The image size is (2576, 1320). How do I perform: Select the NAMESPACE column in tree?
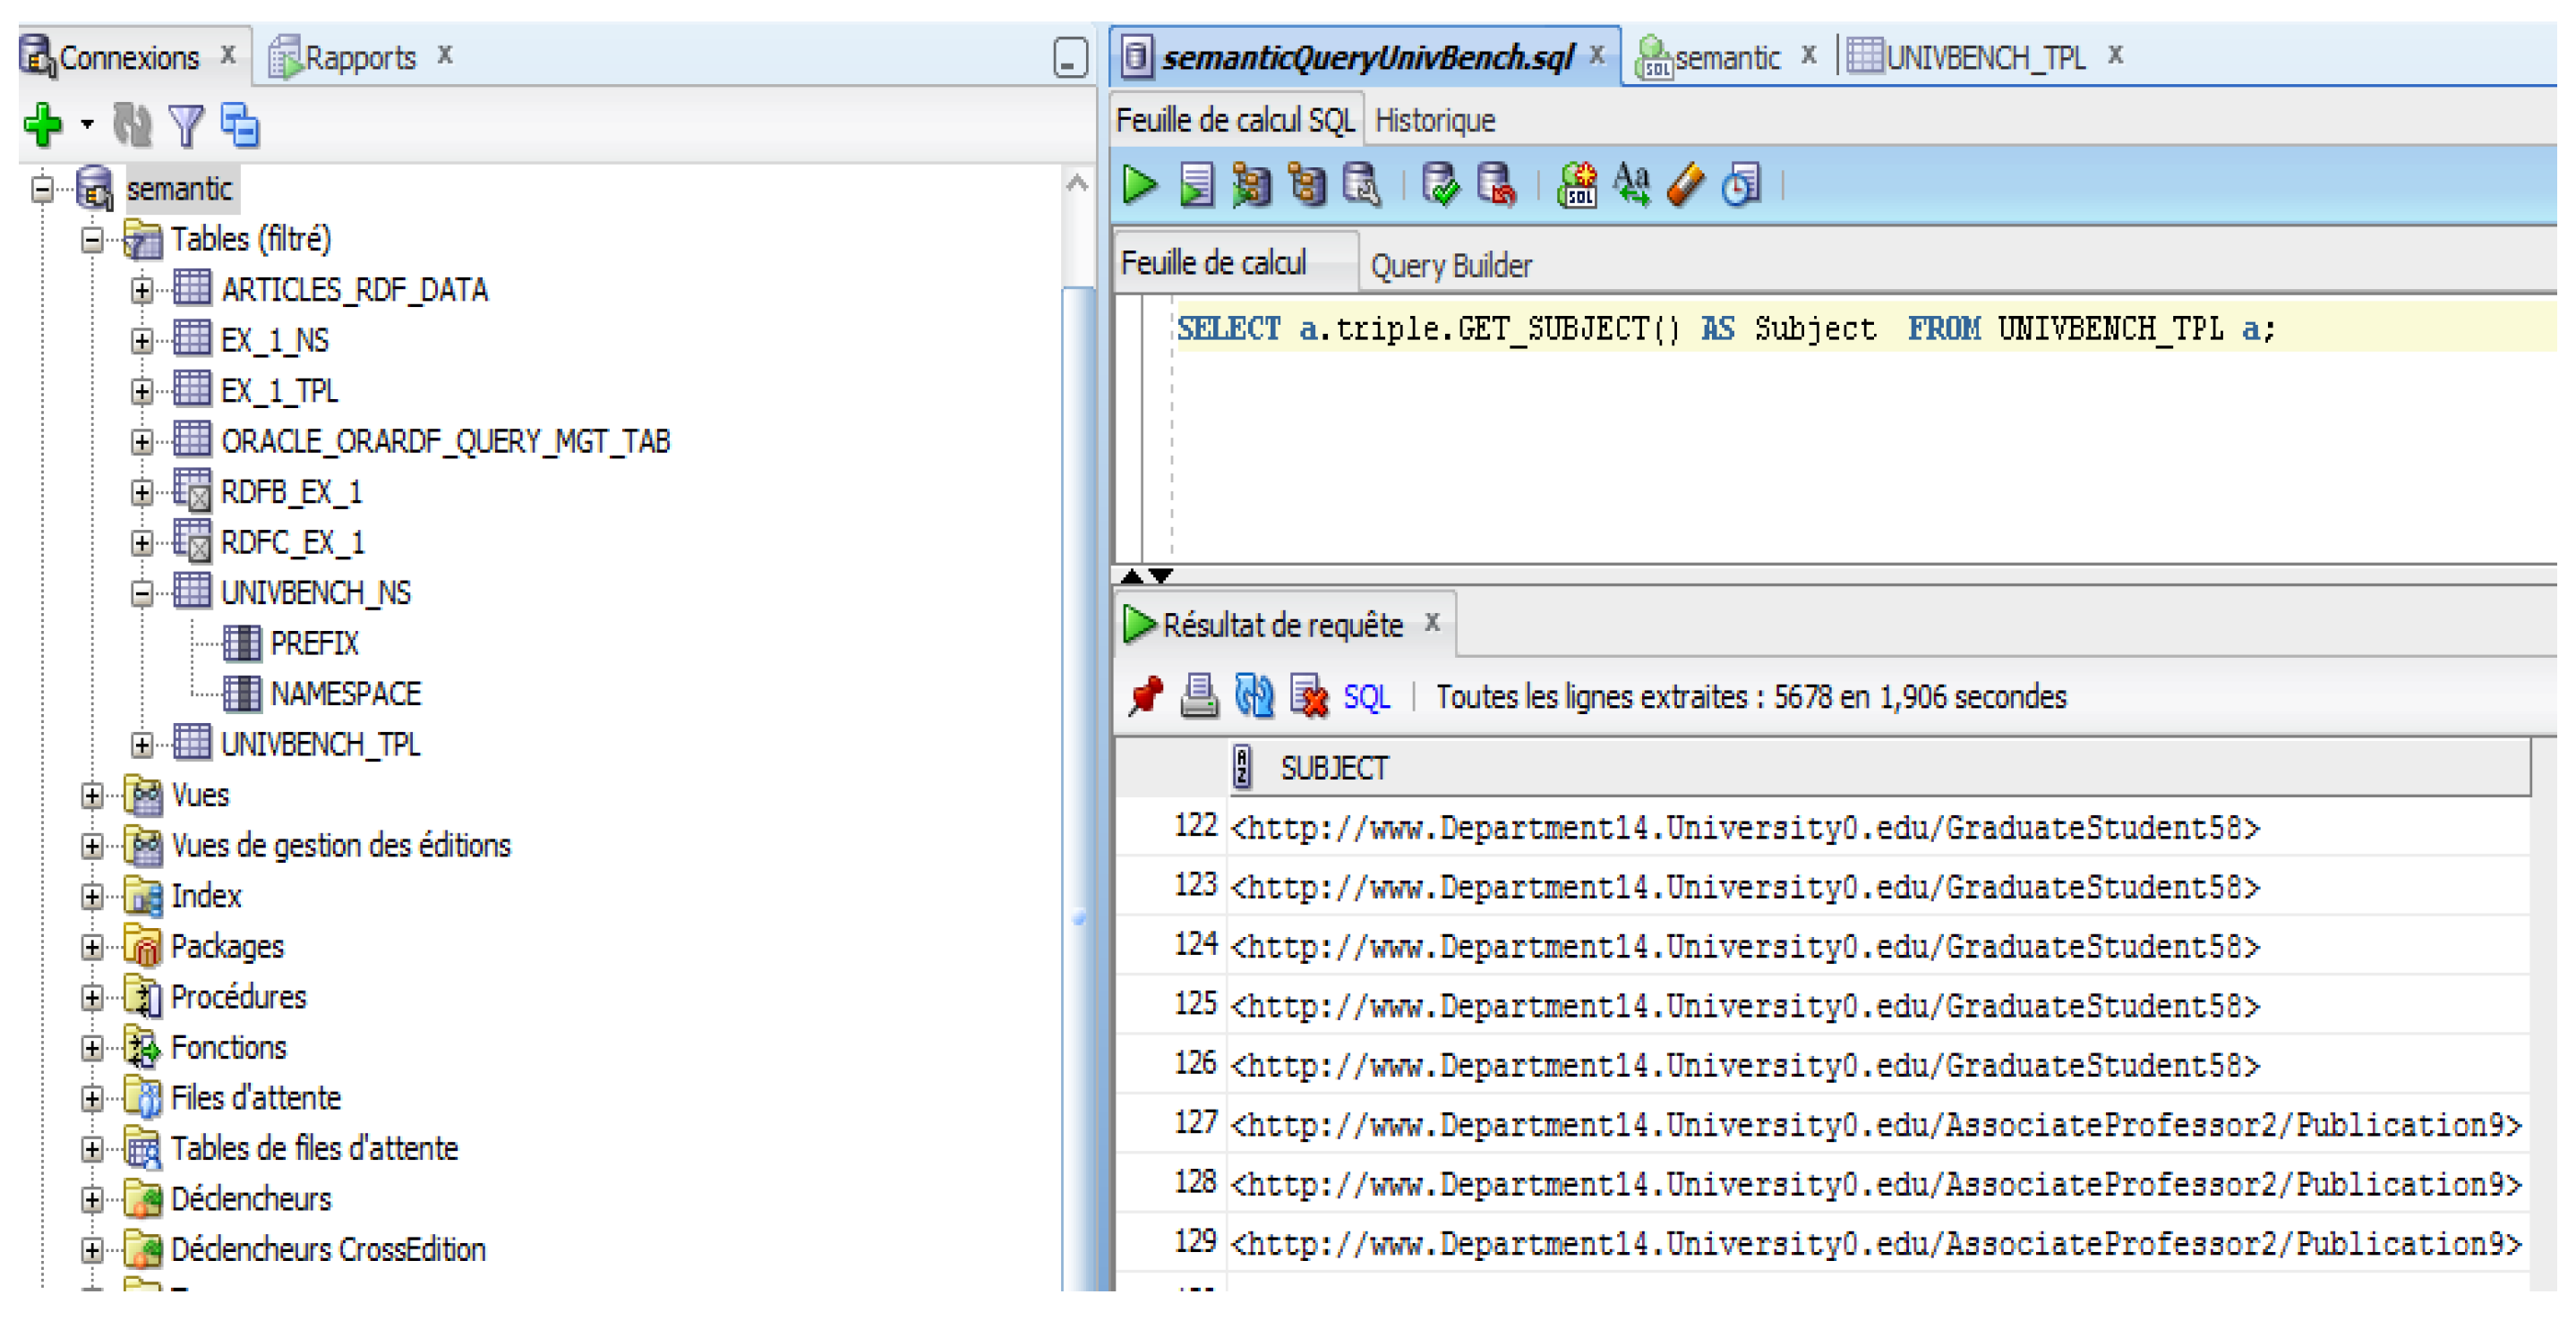[x=345, y=694]
